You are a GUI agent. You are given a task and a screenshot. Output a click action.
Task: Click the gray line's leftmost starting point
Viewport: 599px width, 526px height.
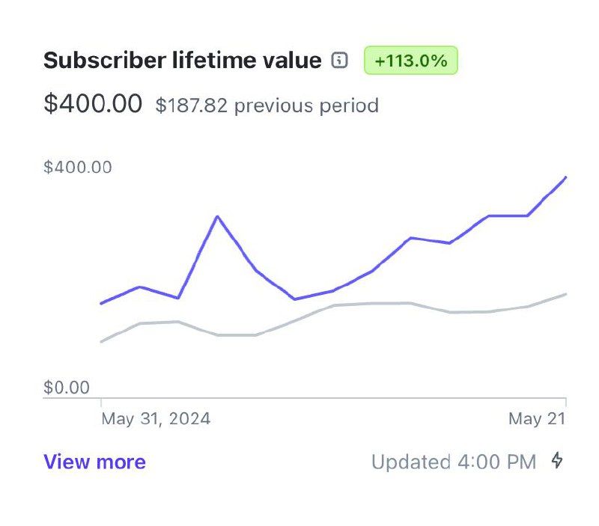click(101, 341)
